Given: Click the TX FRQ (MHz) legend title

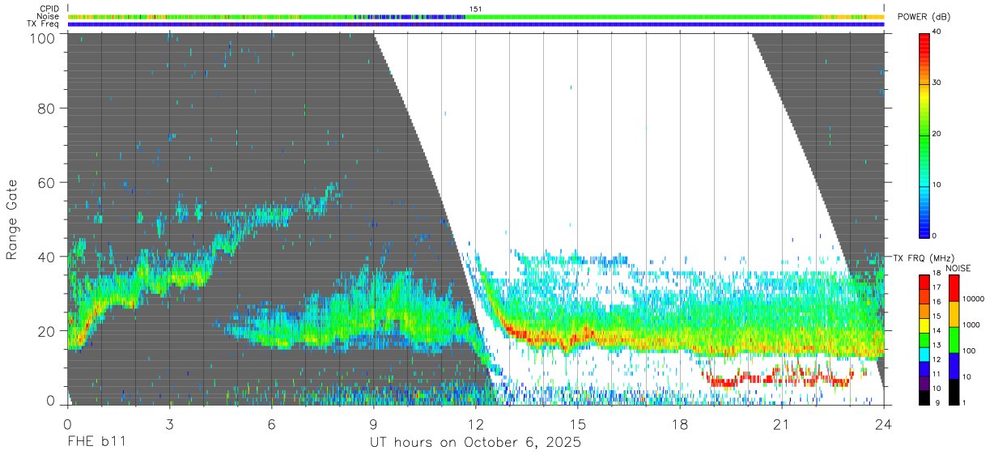Looking at the screenshot, I should pyautogui.click(x=923, y=257).
